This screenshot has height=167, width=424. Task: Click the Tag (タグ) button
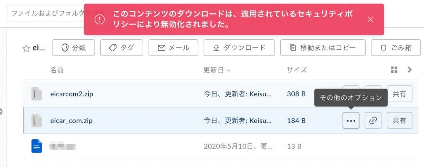(121, 48)
